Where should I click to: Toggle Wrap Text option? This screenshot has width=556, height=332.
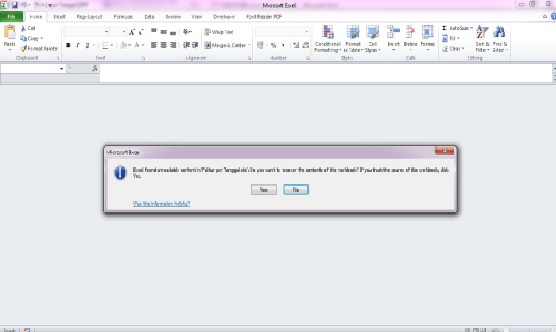click(x=218, y=32)
